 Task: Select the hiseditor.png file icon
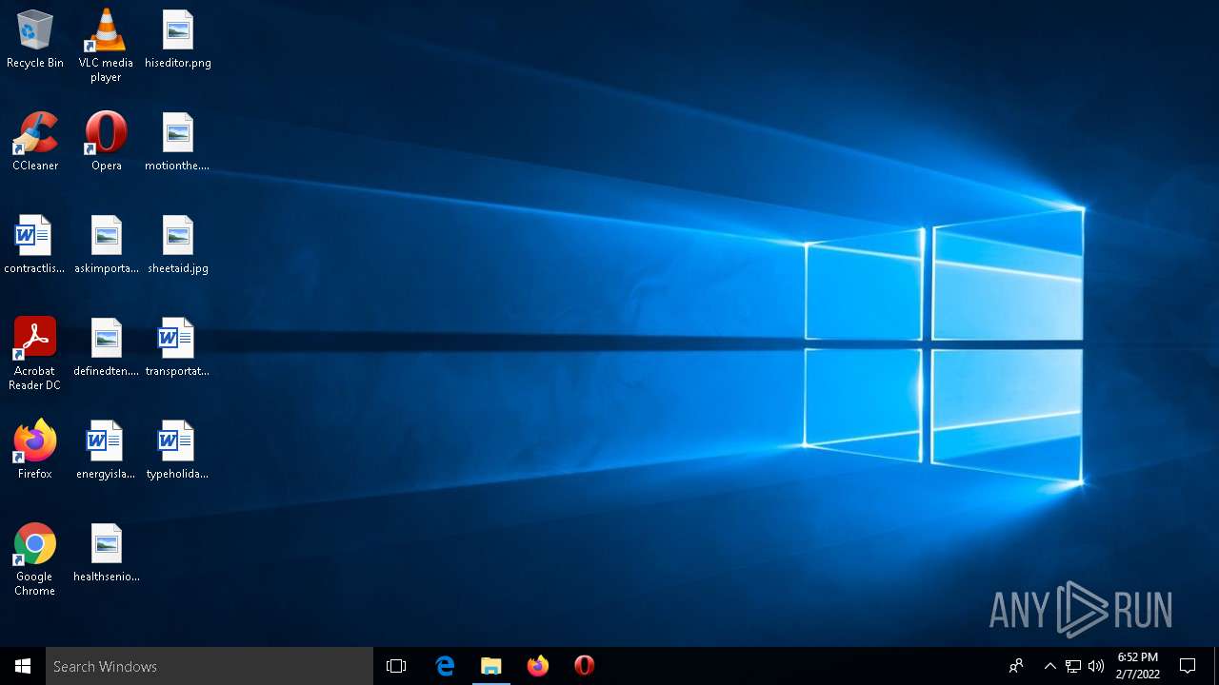(x=178, y=40)
